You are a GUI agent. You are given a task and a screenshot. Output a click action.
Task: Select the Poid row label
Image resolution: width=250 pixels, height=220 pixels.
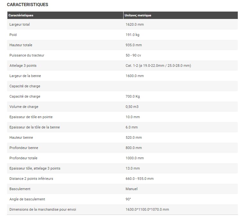click(x=13, y=35)
